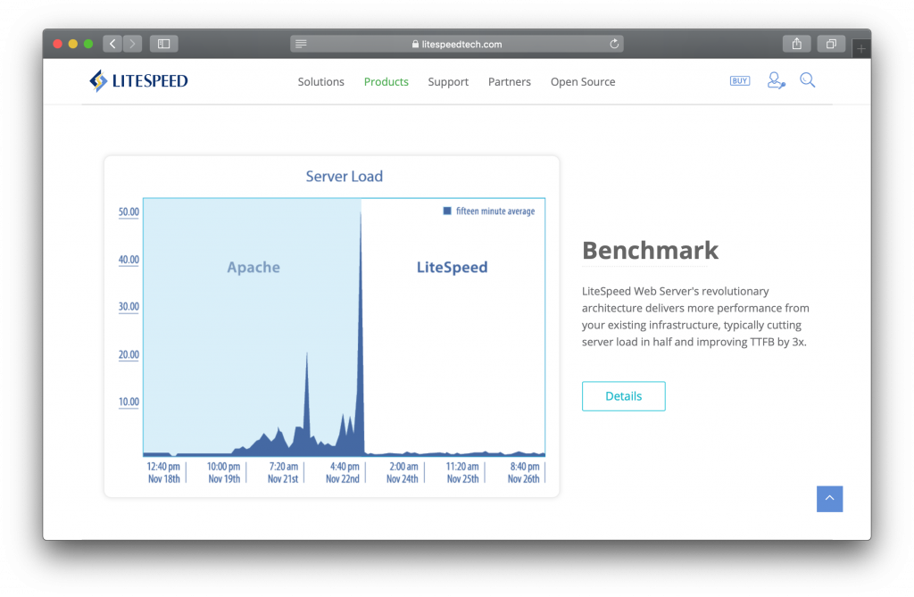Click the scroll-to-top arrow button
This screenshot has width=914, height=597.
(x=829, y=499)
